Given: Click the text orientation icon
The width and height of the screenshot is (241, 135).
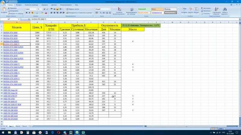Looking at the screenshot, I should [x=61, y=9].
